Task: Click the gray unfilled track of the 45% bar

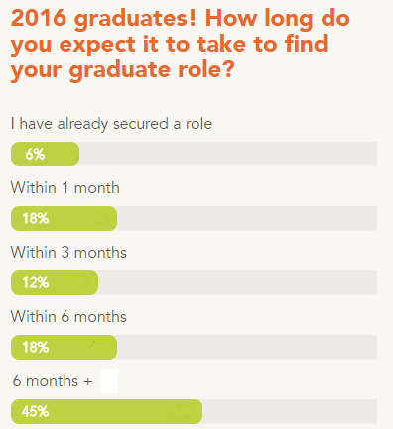Action: pyautogui.click(x=290, y=411)
